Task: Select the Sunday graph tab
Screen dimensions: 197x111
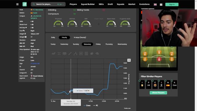Action: [x=76, y=44]
